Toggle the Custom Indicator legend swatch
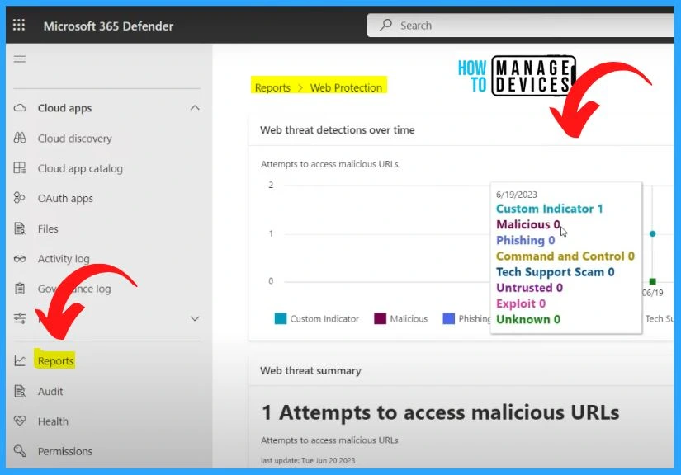 (281, 319)
